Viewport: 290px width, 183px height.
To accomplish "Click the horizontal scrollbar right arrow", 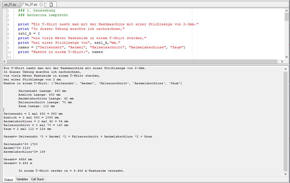I will coord(282,61).
